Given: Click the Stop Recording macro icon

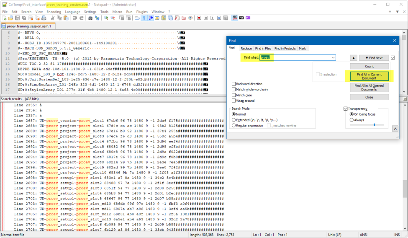Looking at the screenshot, I should tap(206, 18).
